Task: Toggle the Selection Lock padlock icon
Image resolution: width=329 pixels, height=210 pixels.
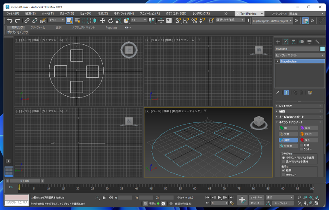Action: click(104, 197)
